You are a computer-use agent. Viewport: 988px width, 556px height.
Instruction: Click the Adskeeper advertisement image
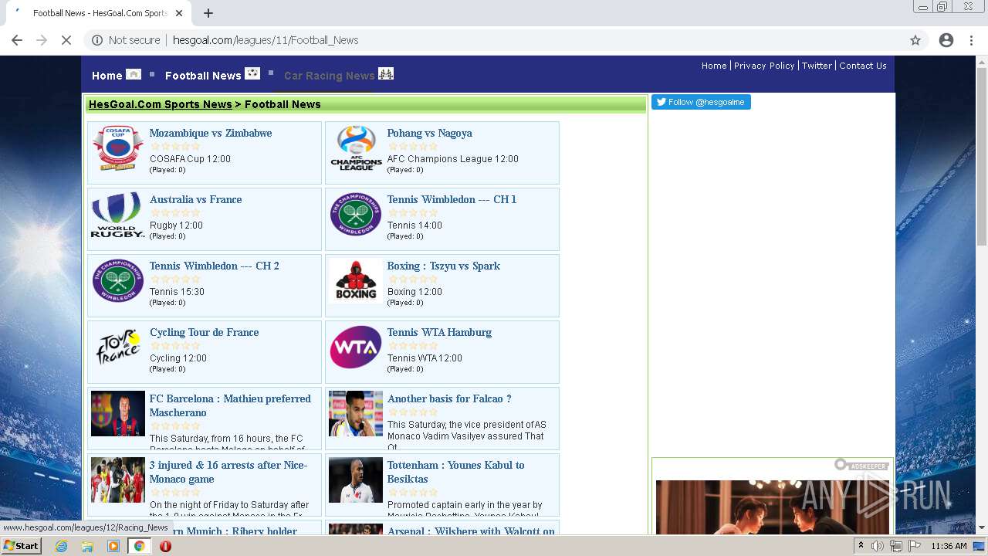[773, 507]
